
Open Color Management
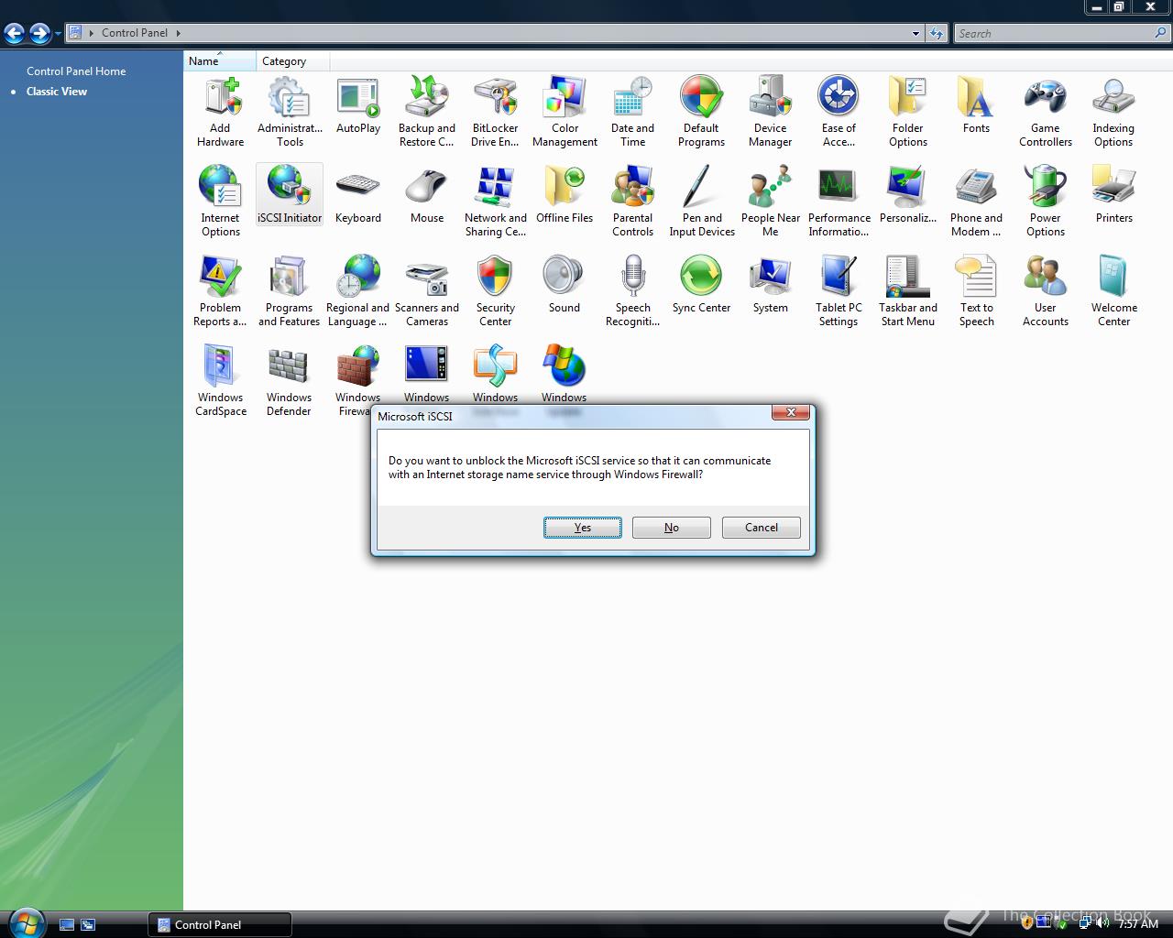(x=565, y=111)
